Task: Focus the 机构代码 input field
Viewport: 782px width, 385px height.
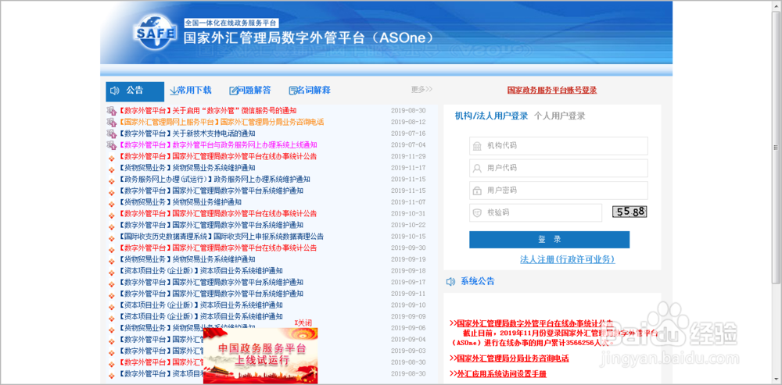Action: tap(558, 146)
